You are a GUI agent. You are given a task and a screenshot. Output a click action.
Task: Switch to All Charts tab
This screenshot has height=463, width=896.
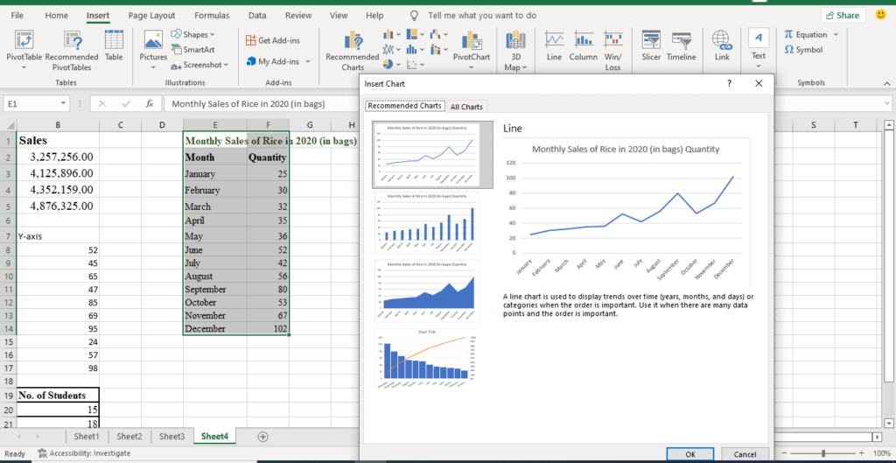click(x=466, y=106)
